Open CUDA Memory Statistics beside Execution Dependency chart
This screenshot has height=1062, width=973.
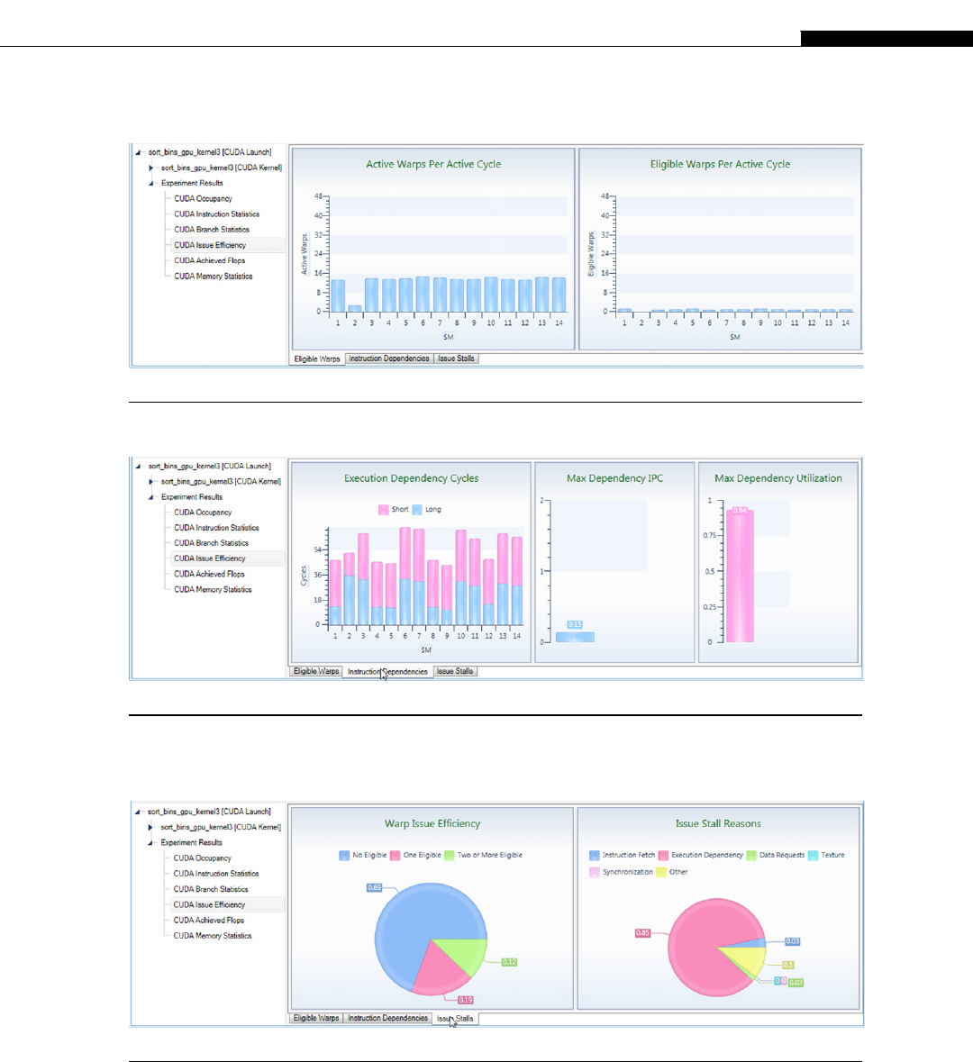[213, 590]
